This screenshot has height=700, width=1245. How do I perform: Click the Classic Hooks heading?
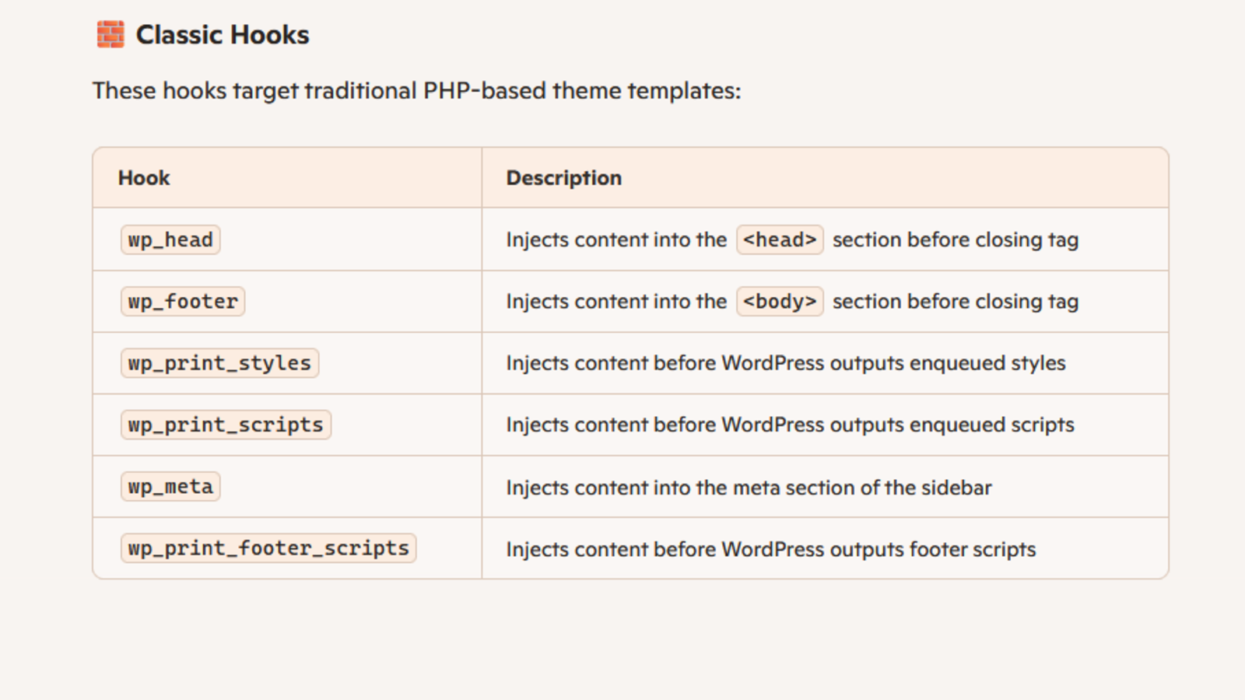point(223,35)
